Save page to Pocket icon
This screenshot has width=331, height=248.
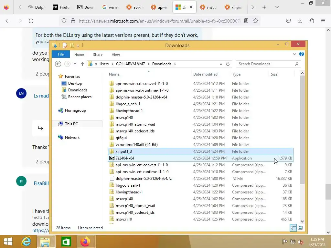pos(288,21)
